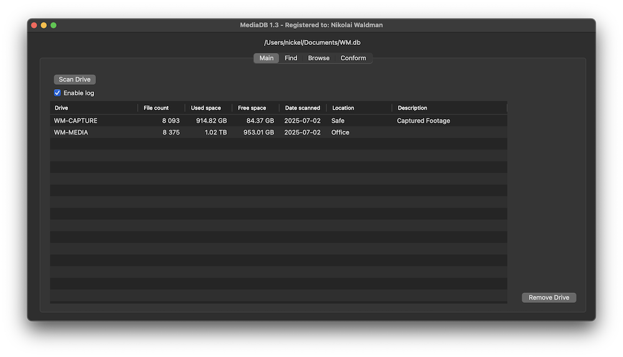Click the Office location cell

pyautogui.click(x=340, y=132)
